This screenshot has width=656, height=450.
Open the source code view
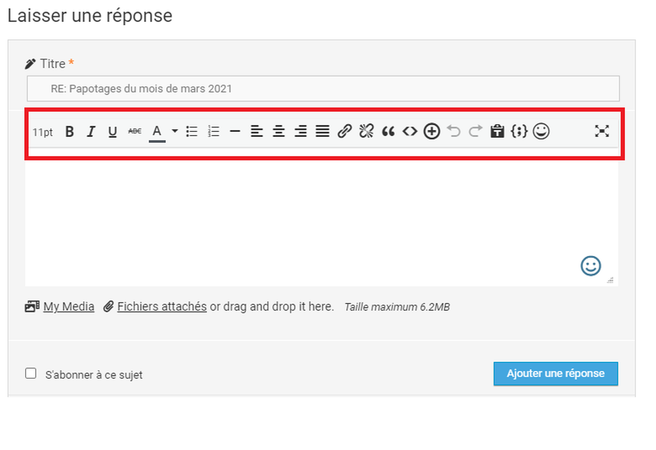(x=410, y=132)
